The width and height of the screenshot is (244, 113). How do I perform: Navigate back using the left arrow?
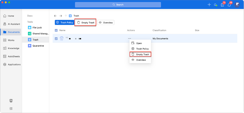(x=55, y=16)
